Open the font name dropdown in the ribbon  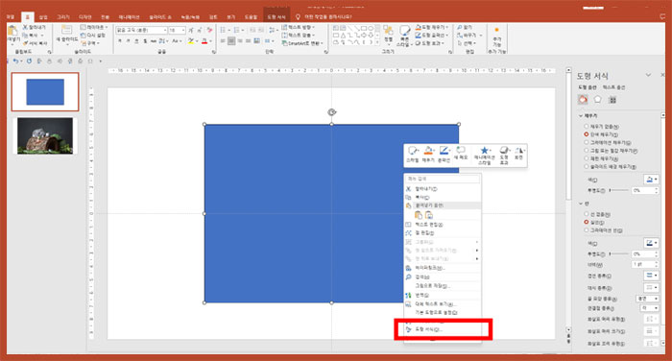click(x=164, y=31)
